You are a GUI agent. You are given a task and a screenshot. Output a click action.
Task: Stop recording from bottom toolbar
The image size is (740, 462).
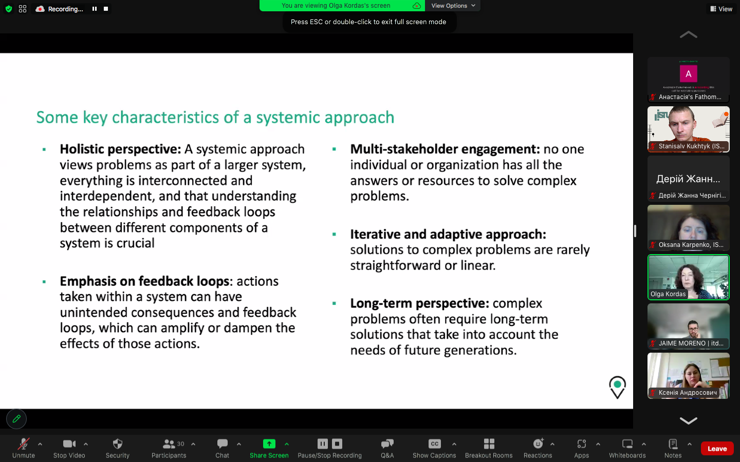coord(337,444)
